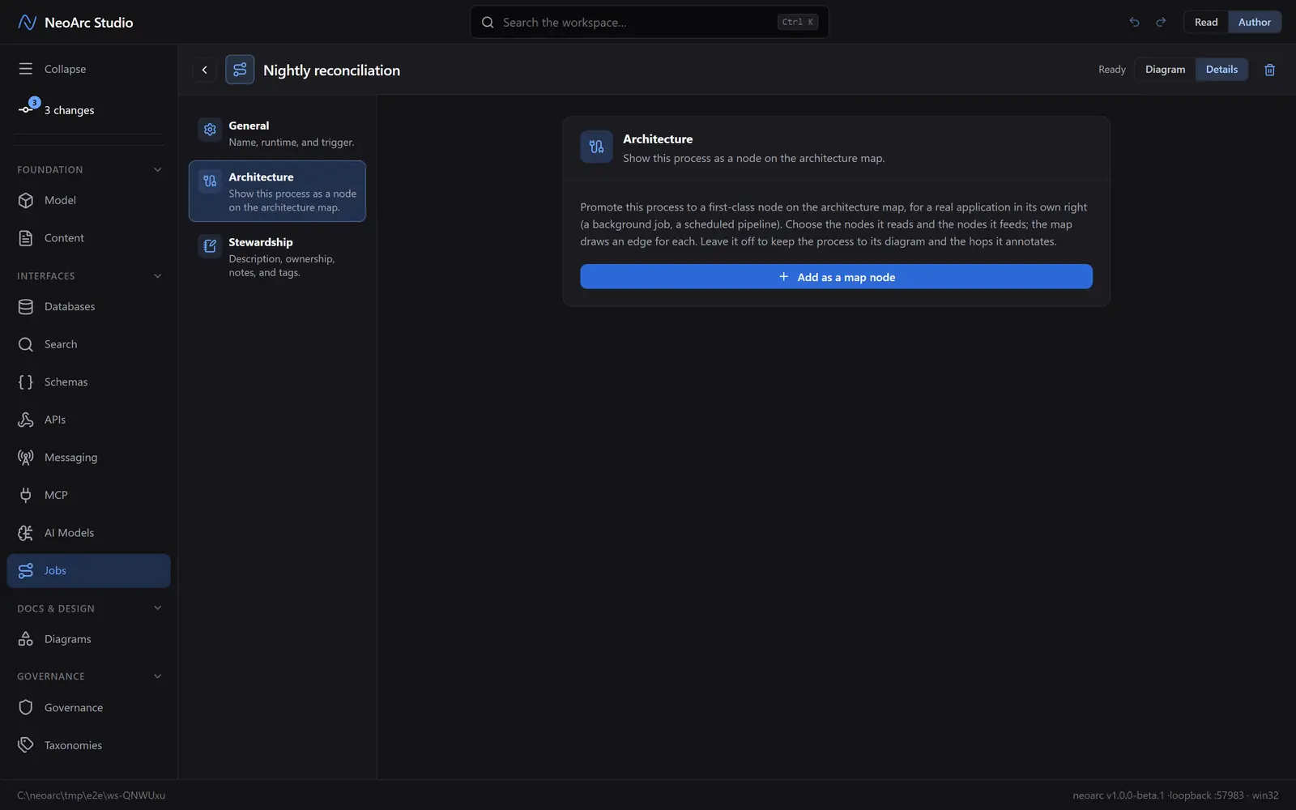Open Databases in the sidebar
Viewport: 1296px width, 810px height.
88,307
